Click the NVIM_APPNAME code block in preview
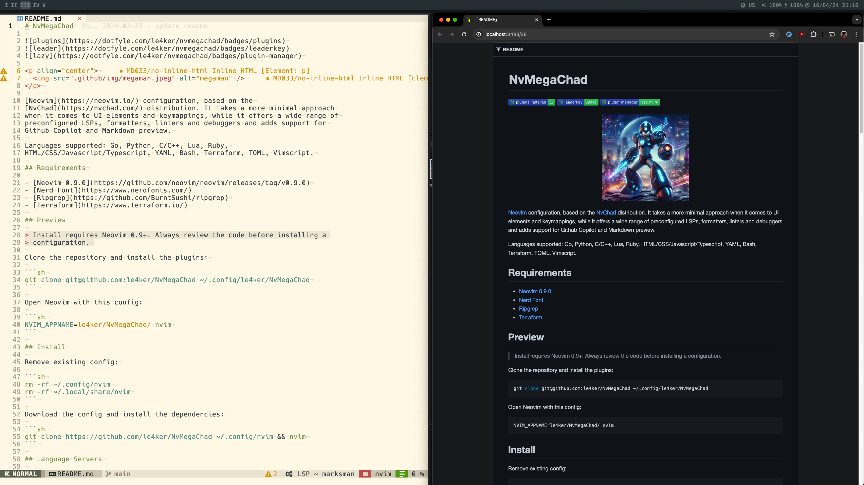 [x=645, y=426]
